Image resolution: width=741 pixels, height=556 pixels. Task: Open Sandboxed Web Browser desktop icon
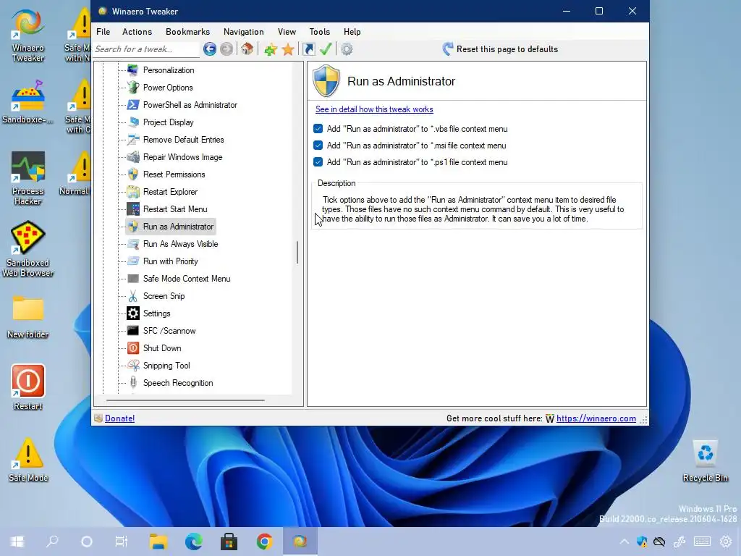28,249
